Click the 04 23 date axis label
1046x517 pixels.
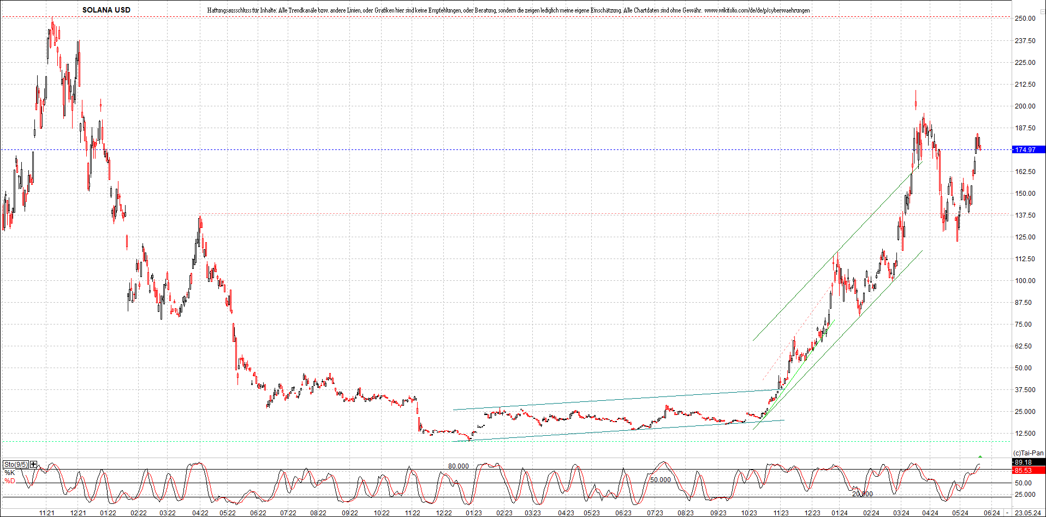pos(566,513)
